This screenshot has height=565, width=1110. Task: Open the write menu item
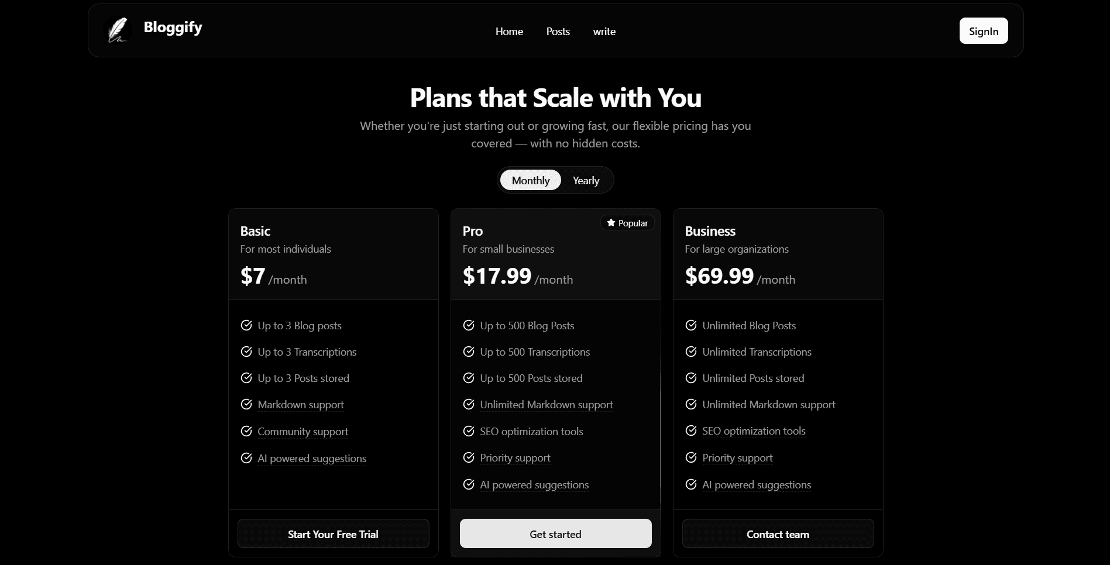(x=604, y=32)
